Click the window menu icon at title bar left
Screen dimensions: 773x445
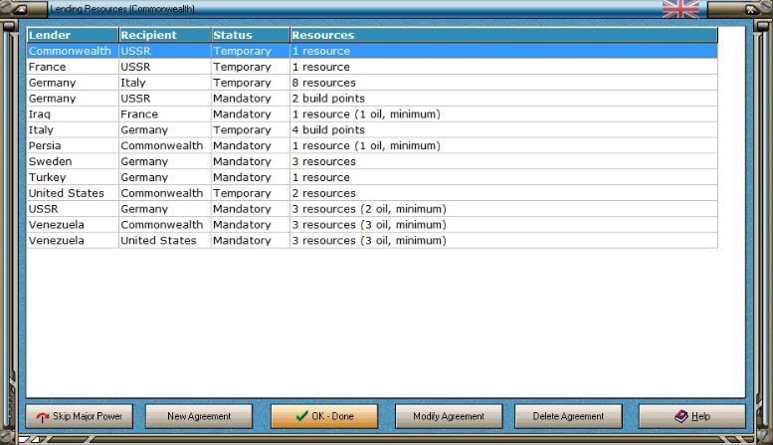(21, 9)
